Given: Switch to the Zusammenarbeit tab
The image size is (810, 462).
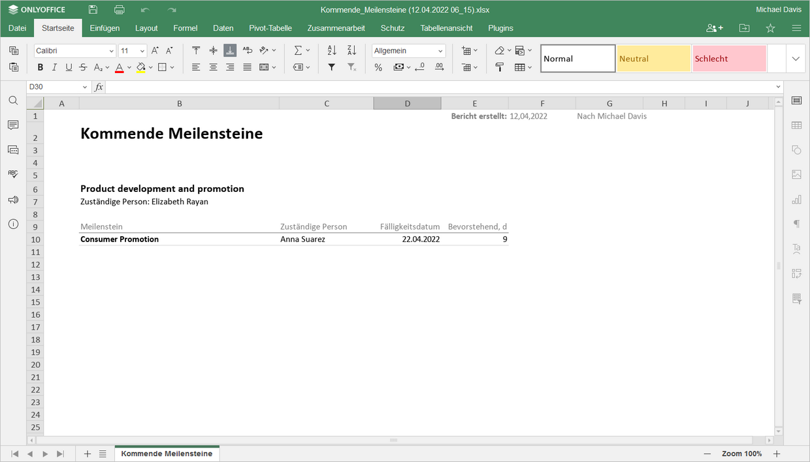Looking at the screenshot, I should click(x=336, y=28).
